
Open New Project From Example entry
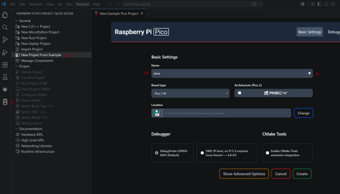tap(51, 55)
